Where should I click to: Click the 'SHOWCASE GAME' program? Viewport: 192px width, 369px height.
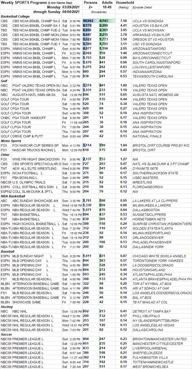27,302
